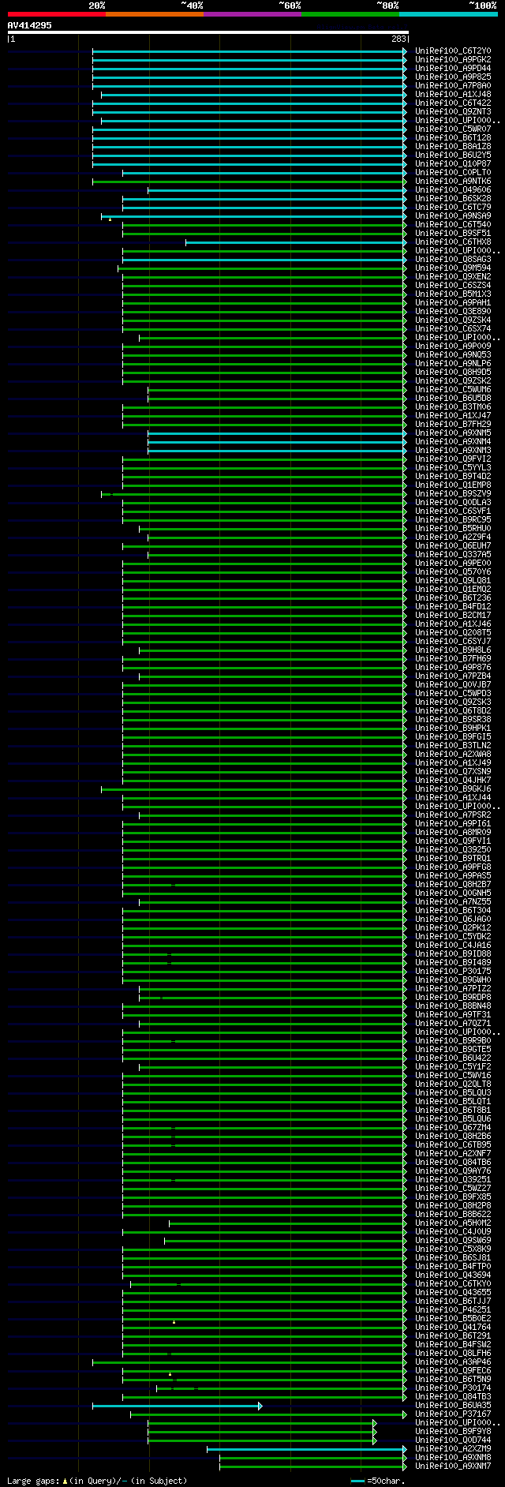Viewport: 505px width, 1487px height.
Task: Click the cyan ~100% identity legend bar
Action: [448, 14]
